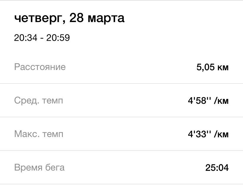Viewport: 243px width, 187px height.
Task: Select the time range 20:34 - 20:59
Action: coord(42,38)
